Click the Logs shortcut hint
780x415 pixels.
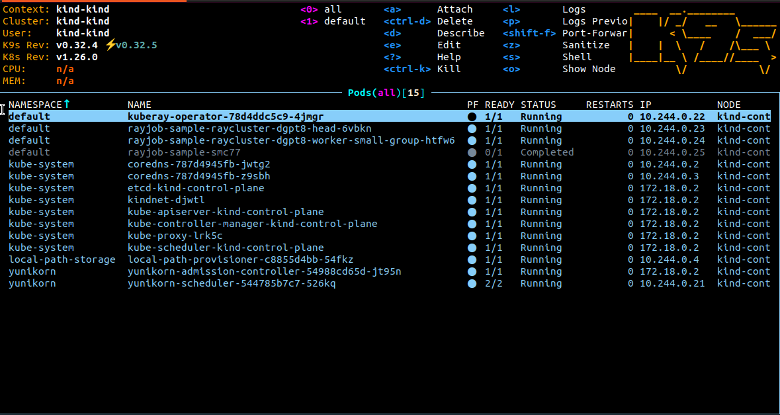point(574,9)
